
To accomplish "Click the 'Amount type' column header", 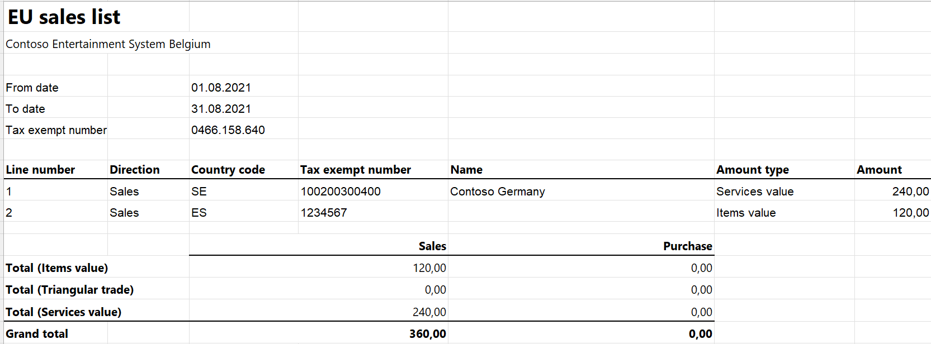I will click(753, 170).
